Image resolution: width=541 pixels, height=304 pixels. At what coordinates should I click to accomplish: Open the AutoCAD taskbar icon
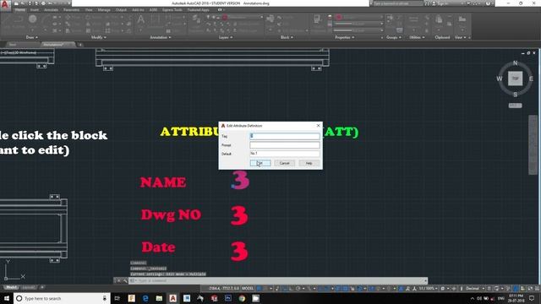[172, 298]
